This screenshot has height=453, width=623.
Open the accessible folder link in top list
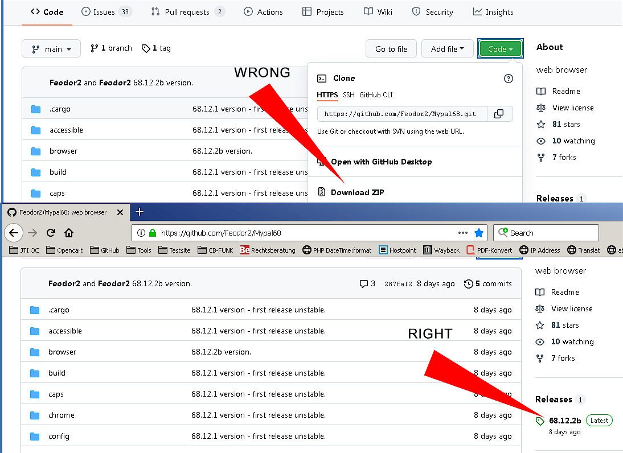[x=67, y=130]
